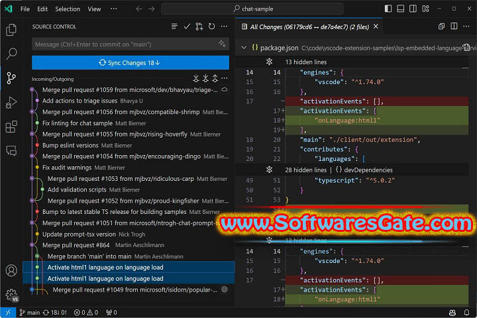Viewport: 477px width, 318px height.
Task: Click the Commit checkmark icon
Action: (187, 26)
